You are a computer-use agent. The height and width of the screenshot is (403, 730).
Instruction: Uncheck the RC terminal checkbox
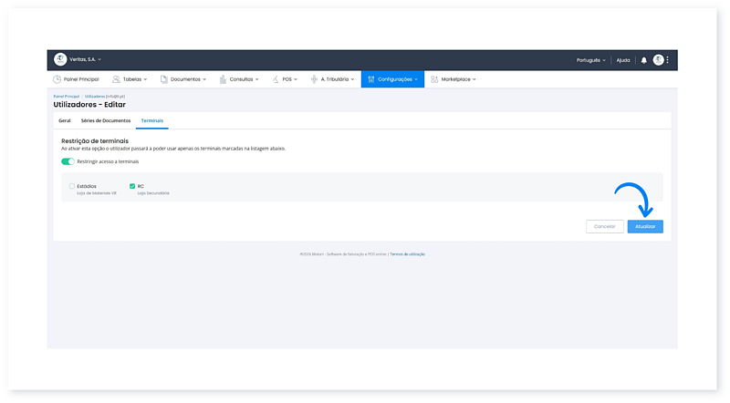coord(132,186)
